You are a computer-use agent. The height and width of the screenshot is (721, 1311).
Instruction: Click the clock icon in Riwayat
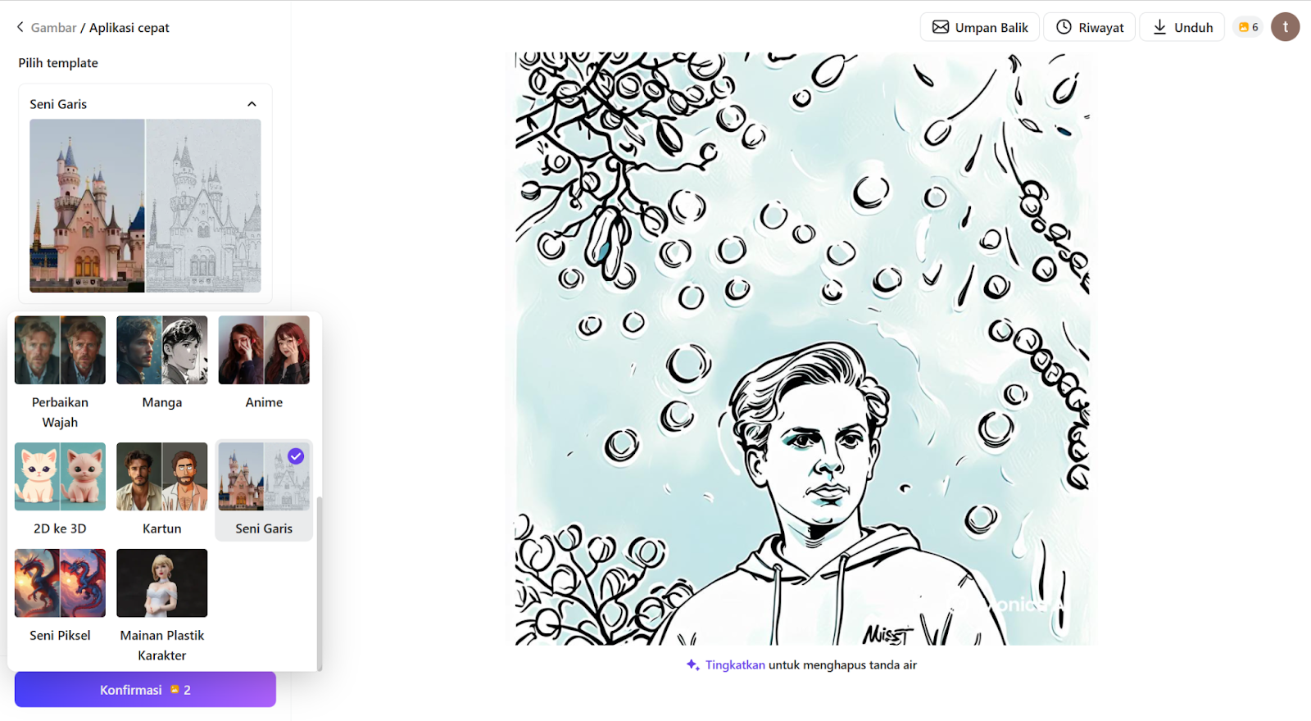click(1064, 27)
